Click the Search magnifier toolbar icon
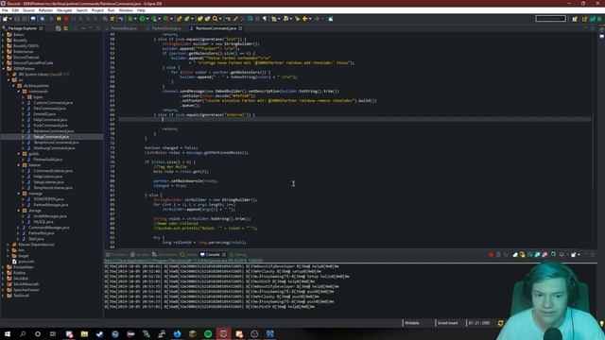The height and width of the screenshot is (340, 605). coord(215,19)
